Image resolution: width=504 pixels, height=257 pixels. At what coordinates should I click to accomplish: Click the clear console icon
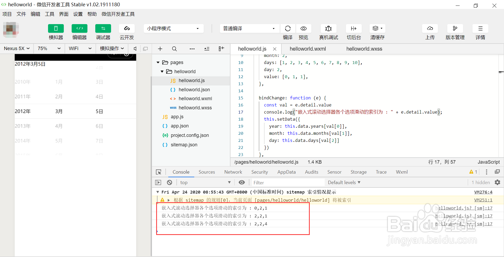[170, 183]
